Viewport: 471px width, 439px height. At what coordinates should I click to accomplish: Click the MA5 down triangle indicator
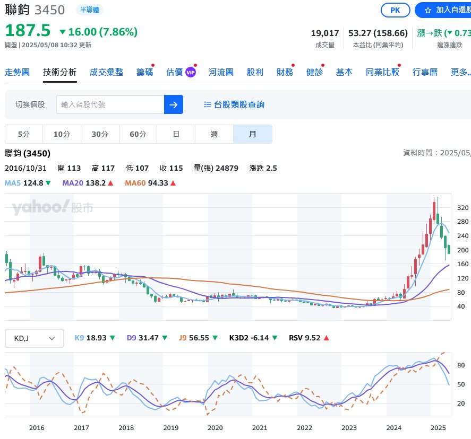pyautogui.click(x=48, y=183)
